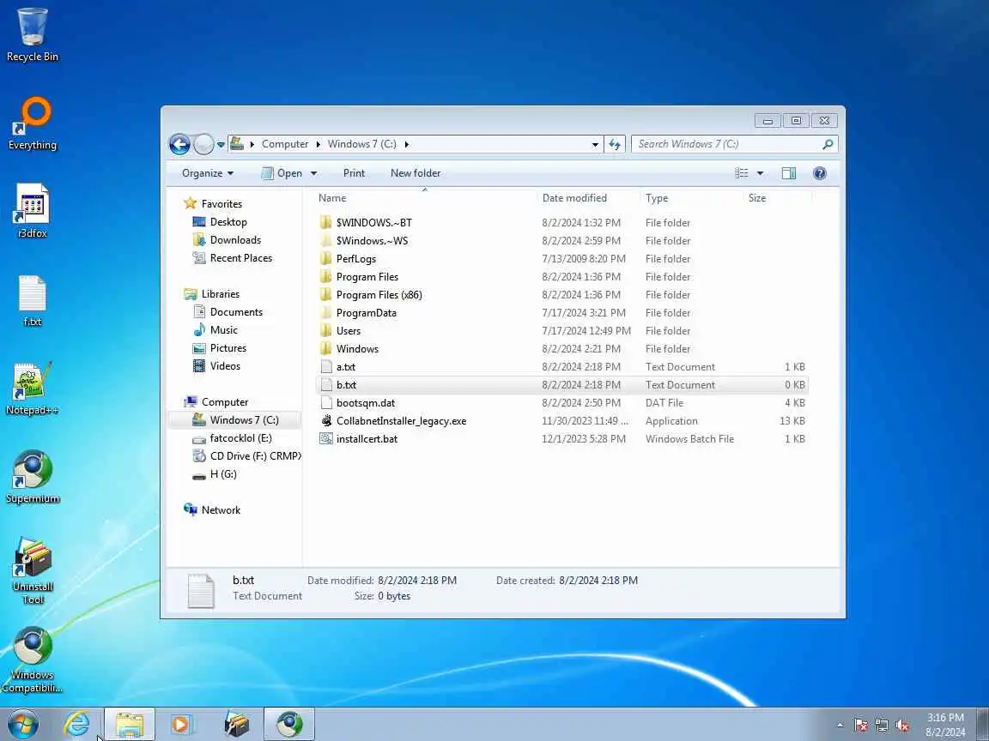The height and width of the screenshot is (741, 989).
Task: Select the Uninstall Tool desktop shortcut
Action: pyautogui.click(x=32, y=571)
